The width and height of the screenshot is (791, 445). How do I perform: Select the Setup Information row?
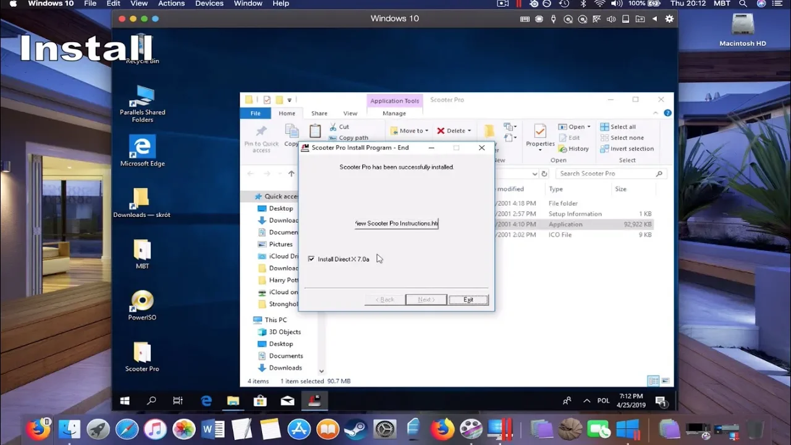tap(575, 214)
